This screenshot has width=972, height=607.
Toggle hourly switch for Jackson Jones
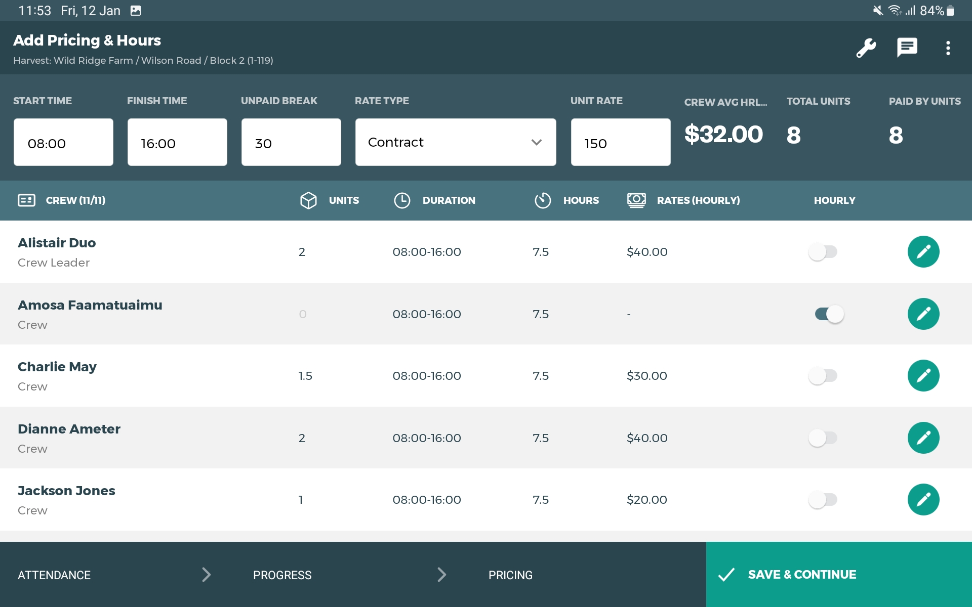[x=823, y=499]
